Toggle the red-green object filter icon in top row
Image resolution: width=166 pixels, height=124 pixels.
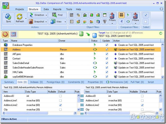91,15
